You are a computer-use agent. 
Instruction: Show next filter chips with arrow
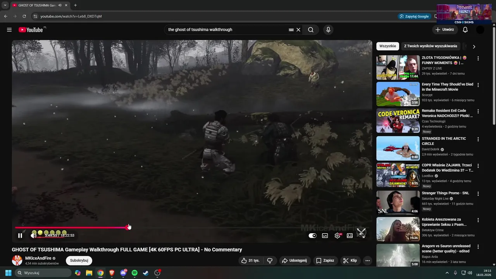pos(474,46)
